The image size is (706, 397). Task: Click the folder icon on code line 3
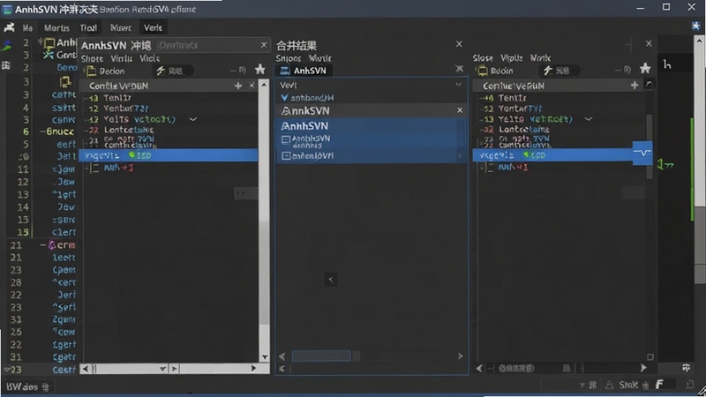(x=65, y=81)
